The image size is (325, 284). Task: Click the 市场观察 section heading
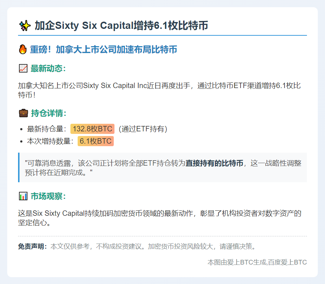tap(48, 196)
